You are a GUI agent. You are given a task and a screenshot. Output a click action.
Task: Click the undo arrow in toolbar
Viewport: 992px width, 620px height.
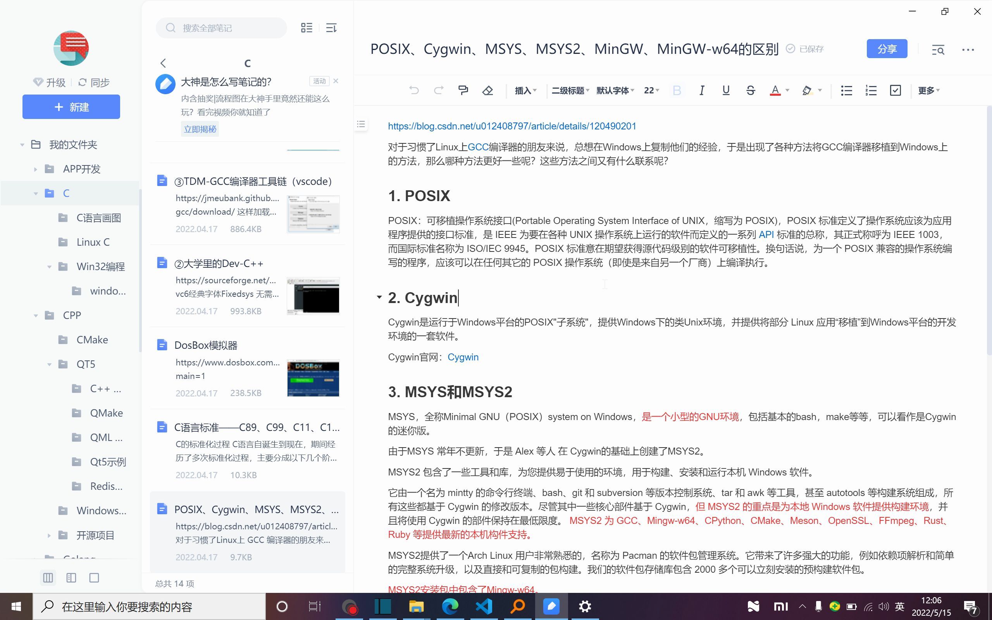[414, 90]
